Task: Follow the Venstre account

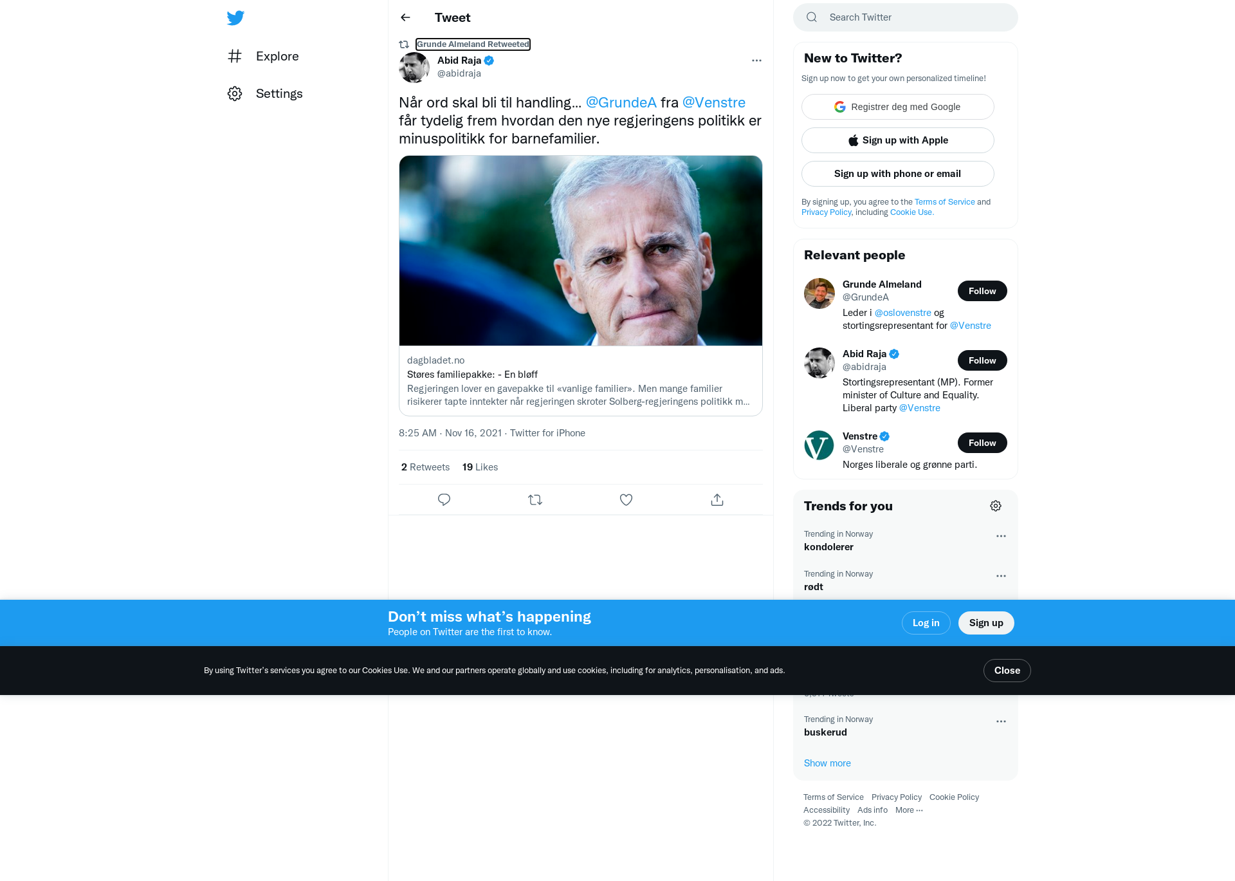Action: click(x=982, y=443)
